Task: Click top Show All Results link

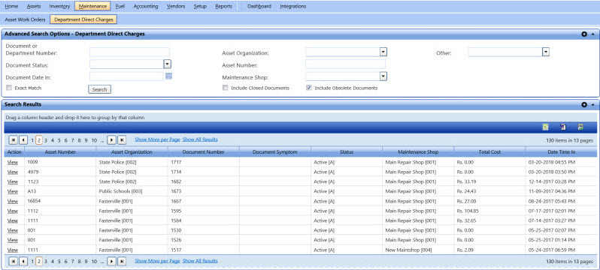Action: 200,139
